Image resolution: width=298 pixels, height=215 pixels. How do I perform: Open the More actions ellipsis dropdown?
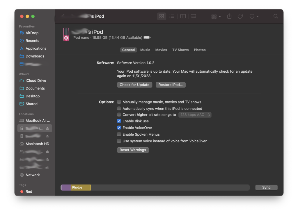click(254, 16)
